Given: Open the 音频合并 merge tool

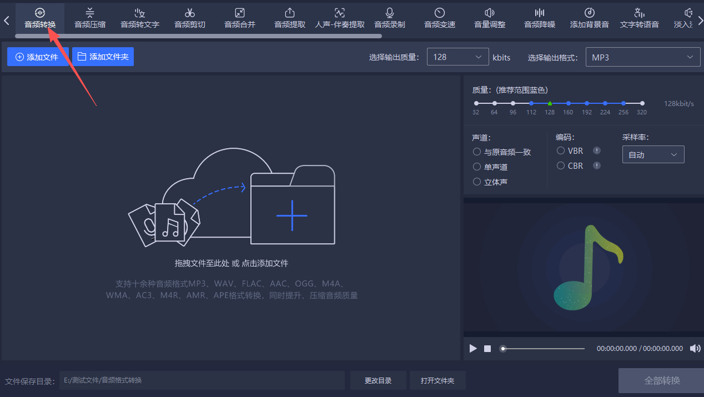Looking at the screenshot, I should point(240,17).
